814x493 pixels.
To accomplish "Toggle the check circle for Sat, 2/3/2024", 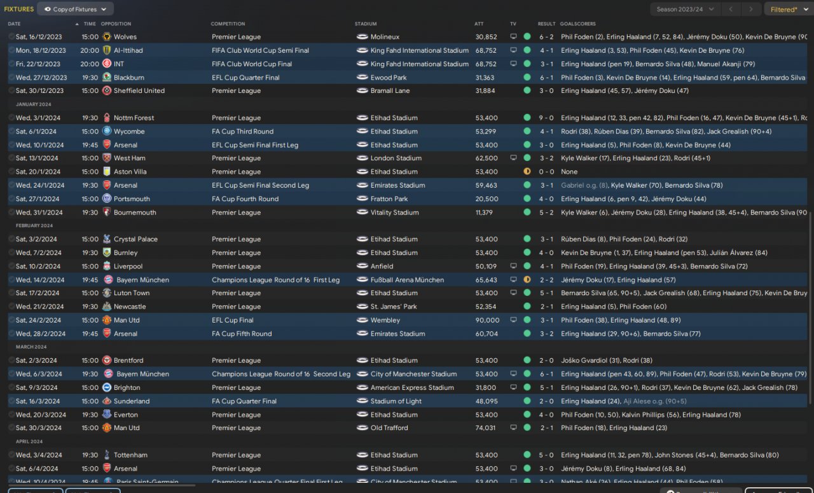I will tap(11, 361).
